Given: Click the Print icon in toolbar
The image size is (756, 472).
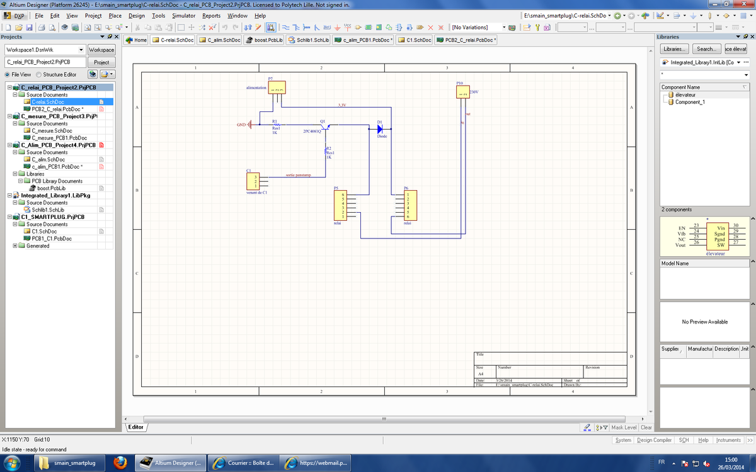Looking at the screenshot, I should click(41, 28).
